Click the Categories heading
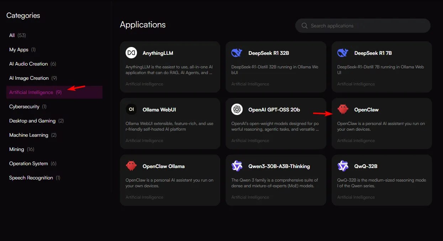 pyautogui.click(x=23, y=15)
